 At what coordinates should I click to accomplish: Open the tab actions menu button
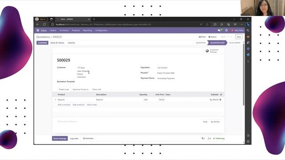tap(52, 19)
